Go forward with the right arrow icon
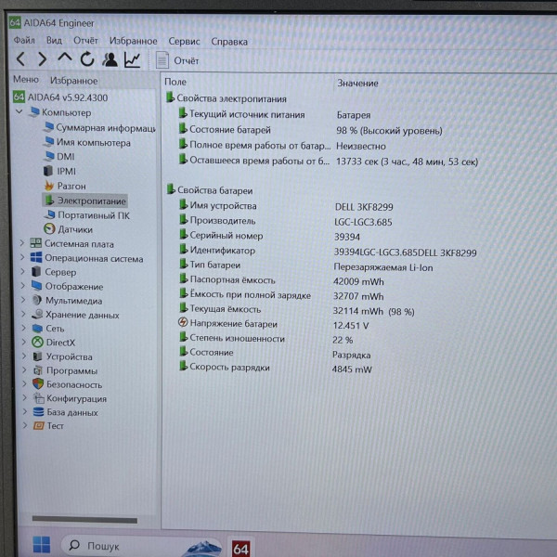557x557 pixels. (x=43, y=59)
